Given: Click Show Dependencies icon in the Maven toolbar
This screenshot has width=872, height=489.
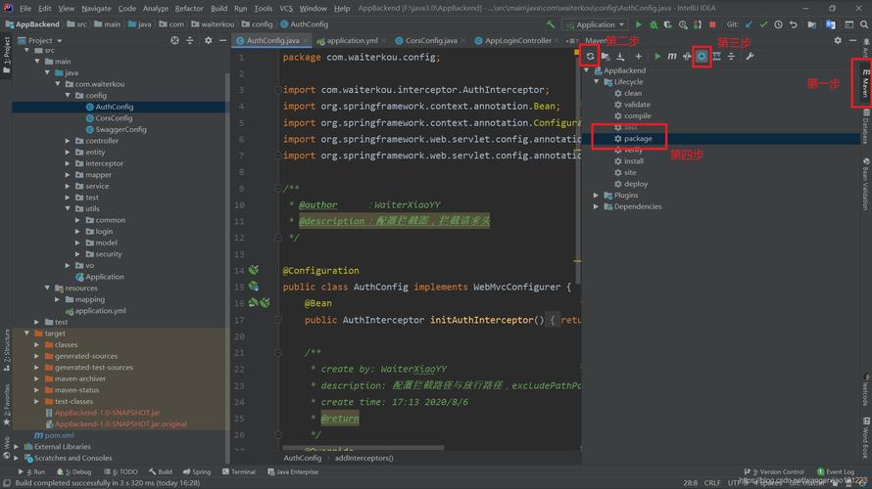Looking at the screenshot, I should tap(717, 56).
